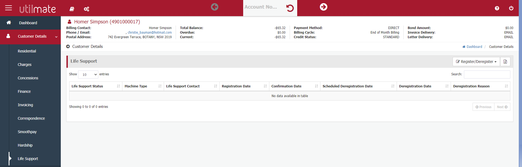Go to previous account arrow
This screenshot has height=167, width=522.
[215, 7]
